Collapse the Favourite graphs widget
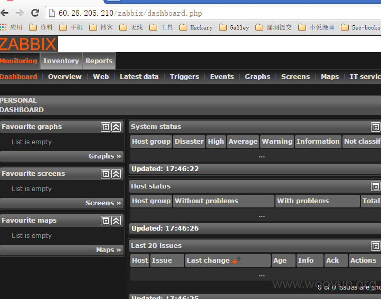The image size is (381, 299). pyautogui.click(x=116, y=127)
